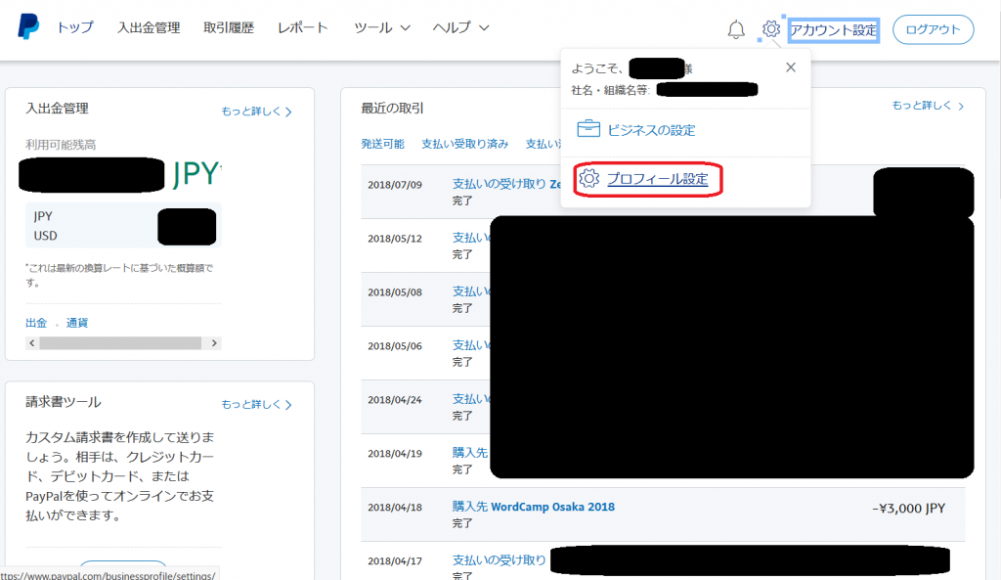Open もっと詳しく in 請求書ツール panel
Viewport: 1001px width, 580px height.
coord(256,404)
